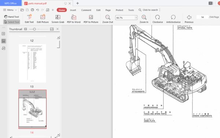
Task: Select the page 13 thumbnail
Action: click(32, 63)
